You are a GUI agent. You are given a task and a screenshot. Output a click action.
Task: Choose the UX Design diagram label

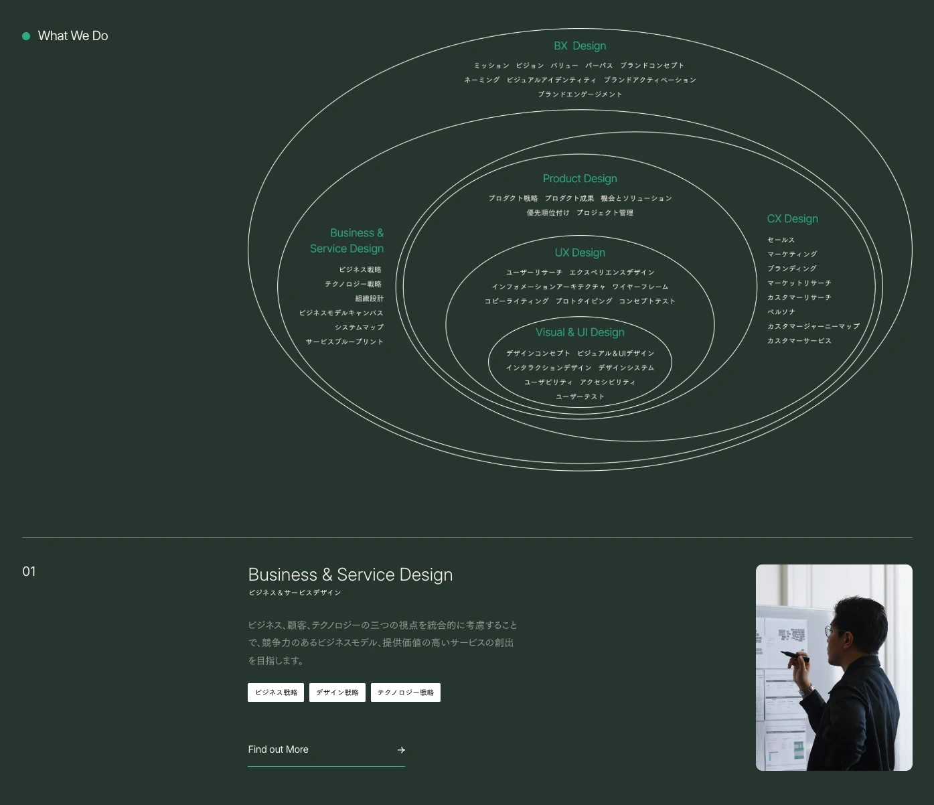pos(580,252)
